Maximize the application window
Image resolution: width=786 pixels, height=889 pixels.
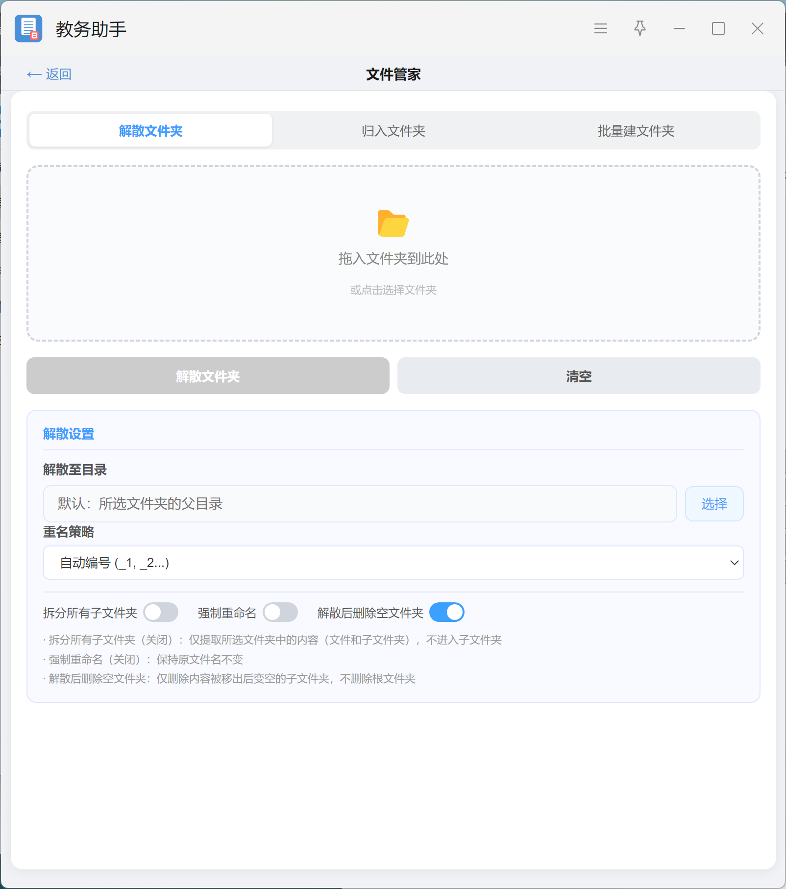tap(718, 29)
